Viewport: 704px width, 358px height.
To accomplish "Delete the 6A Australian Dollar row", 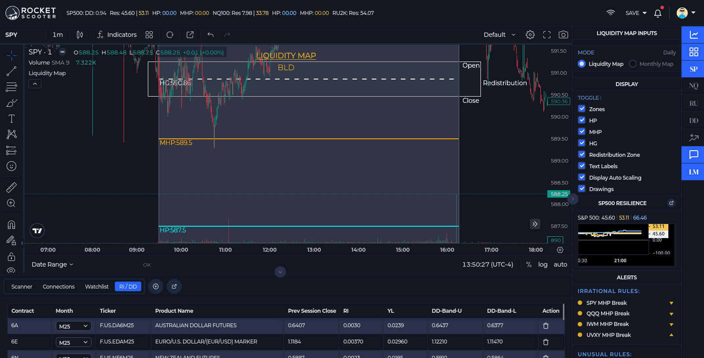I will pyautogui.click(x=546, y=326).
